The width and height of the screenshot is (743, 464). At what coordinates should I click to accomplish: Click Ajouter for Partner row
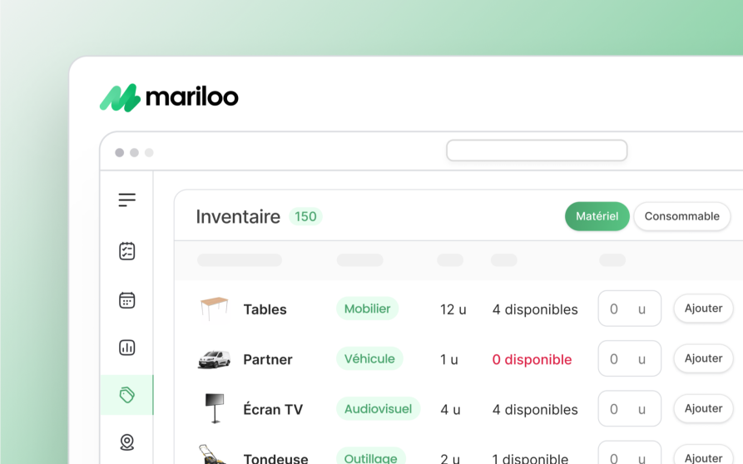703,358
